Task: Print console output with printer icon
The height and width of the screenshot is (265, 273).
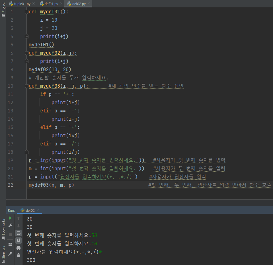Action: (19, 248)
